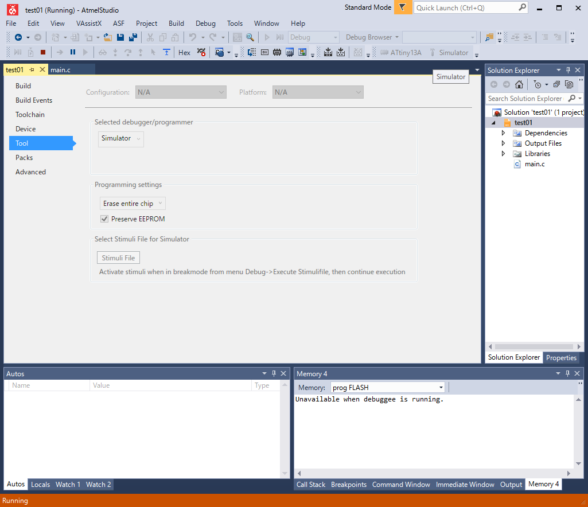Screen dimensions: 588x507
Task: Expand the Output Files tree node
Action: (503, 143)
